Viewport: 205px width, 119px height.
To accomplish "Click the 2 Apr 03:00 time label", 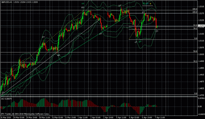I will [x=96, y=117].
